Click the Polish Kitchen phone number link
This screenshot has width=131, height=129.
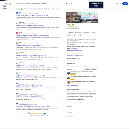point(74,48)
